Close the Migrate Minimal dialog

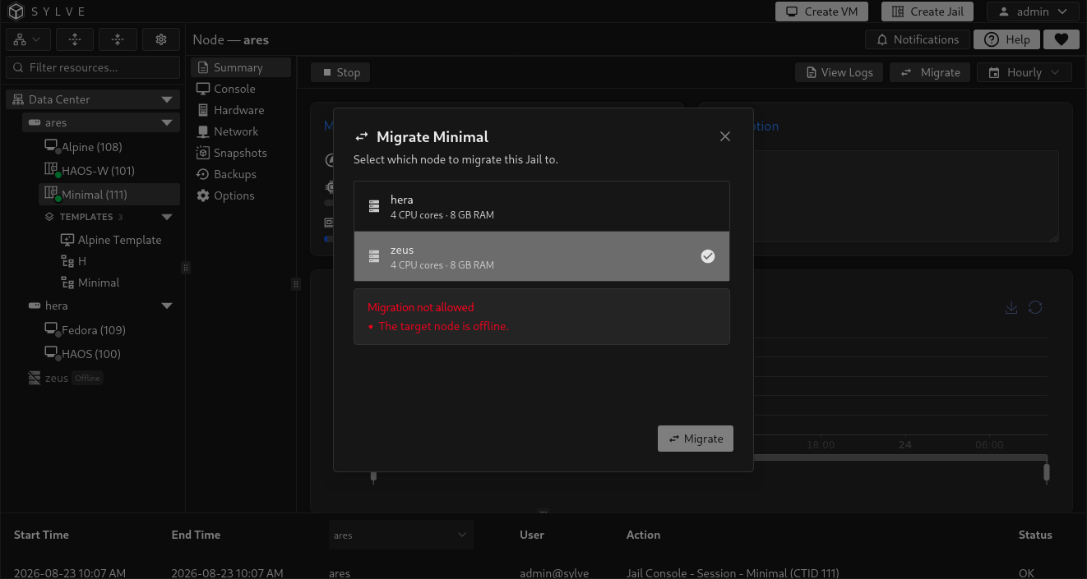tap(725, 136)
